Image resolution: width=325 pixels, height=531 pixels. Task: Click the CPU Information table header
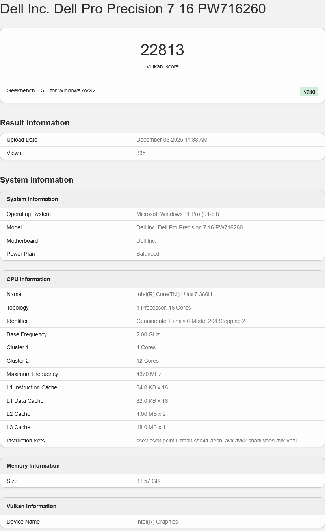(x=28, y=280)
